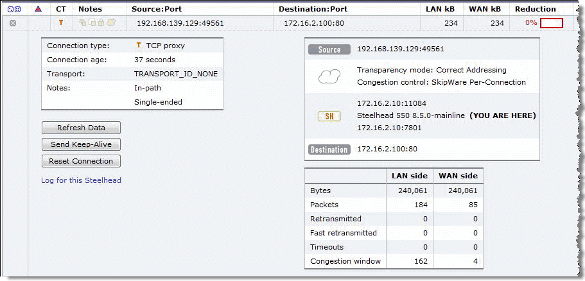Sort by the CT column header
The width and height of the screenshot is (585, 281).
[x=61, y=9]
